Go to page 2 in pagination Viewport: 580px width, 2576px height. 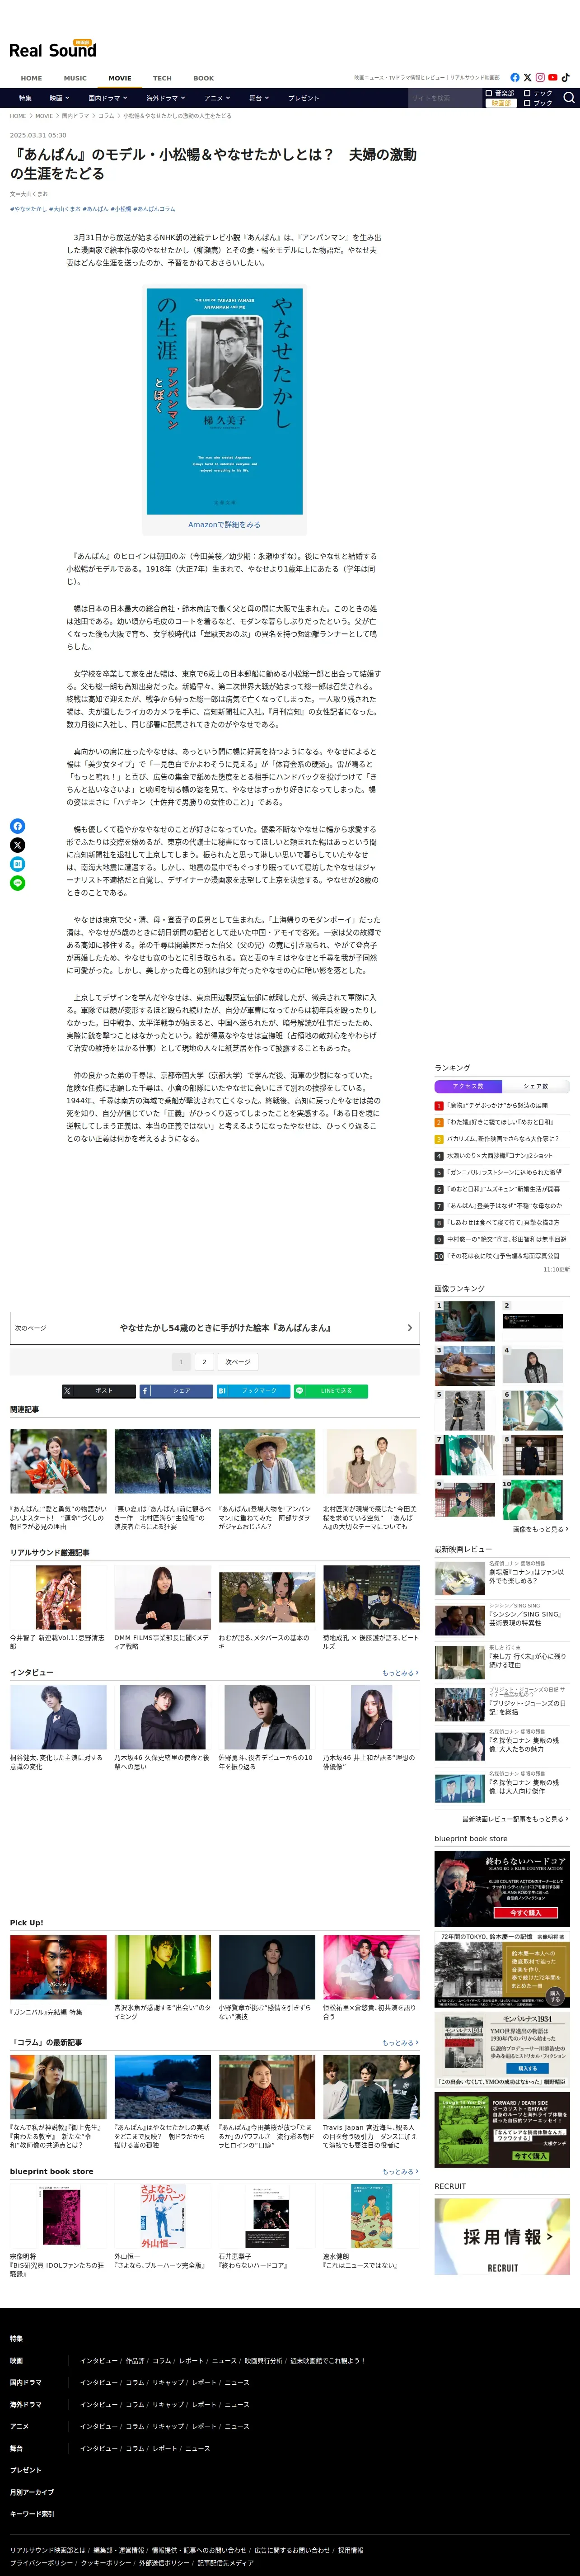point(205,1362)
